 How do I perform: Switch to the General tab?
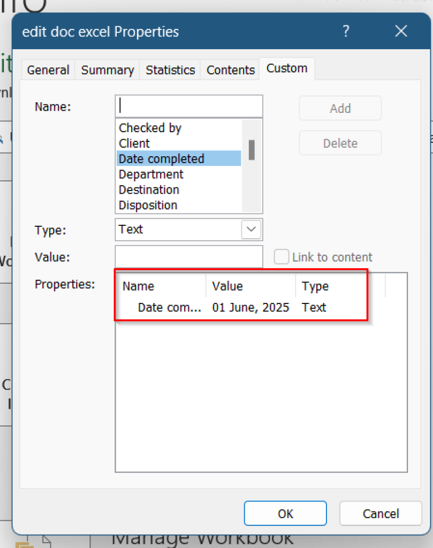click(x=47, y=70)
